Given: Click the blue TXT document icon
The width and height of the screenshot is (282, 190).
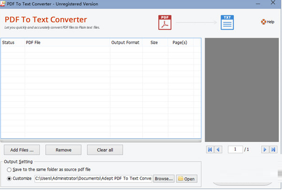Looking at the screenshot, I should pos(227,23).
